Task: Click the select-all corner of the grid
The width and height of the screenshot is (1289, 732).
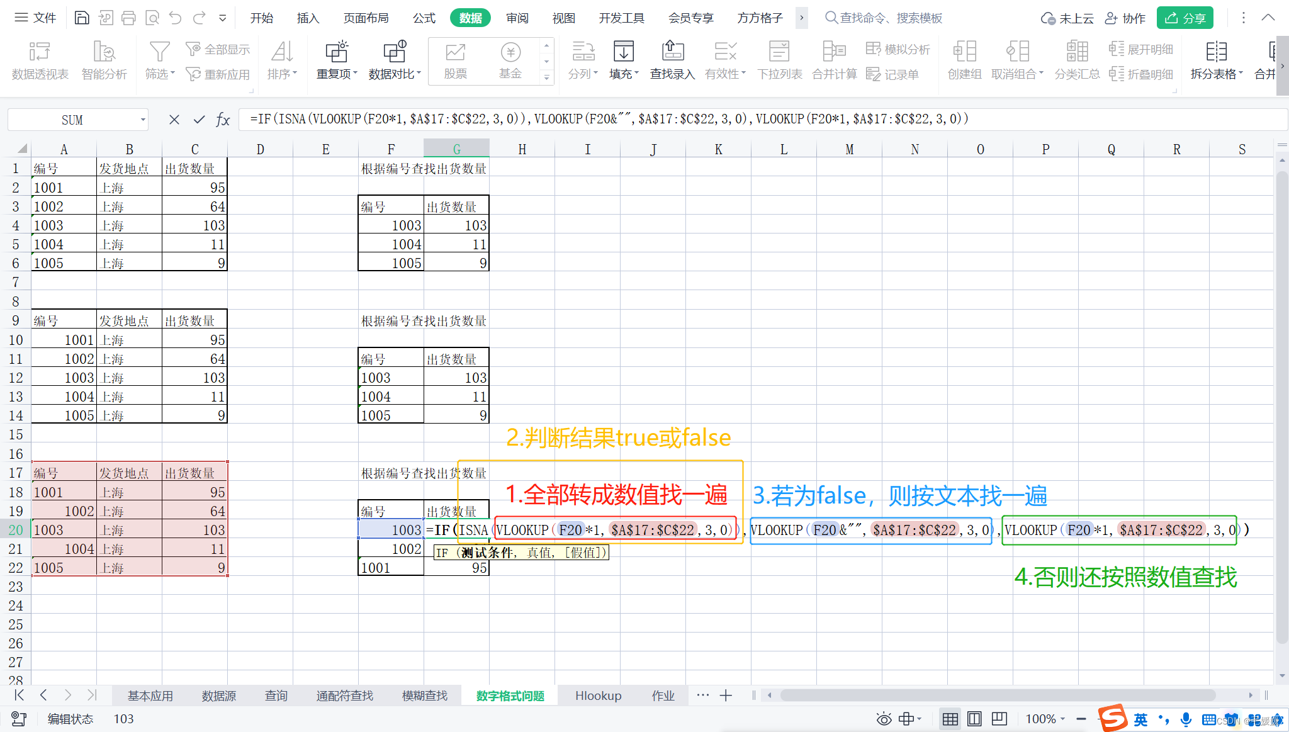Action: [x=21, y=149]
